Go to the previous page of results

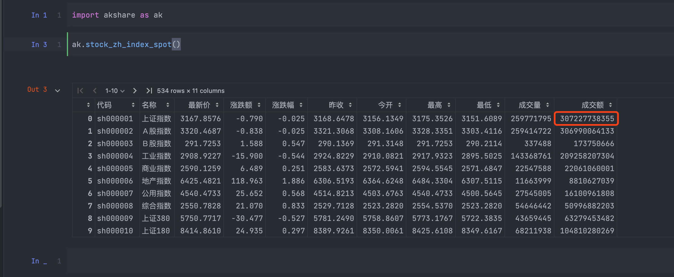point(95,91)
